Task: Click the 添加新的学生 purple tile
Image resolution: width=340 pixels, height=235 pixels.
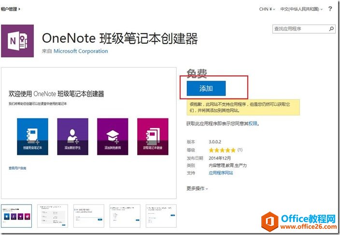Action: 72,137
